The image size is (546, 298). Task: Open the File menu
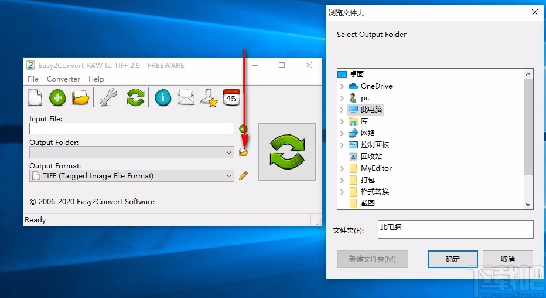[x=33, y=79]
